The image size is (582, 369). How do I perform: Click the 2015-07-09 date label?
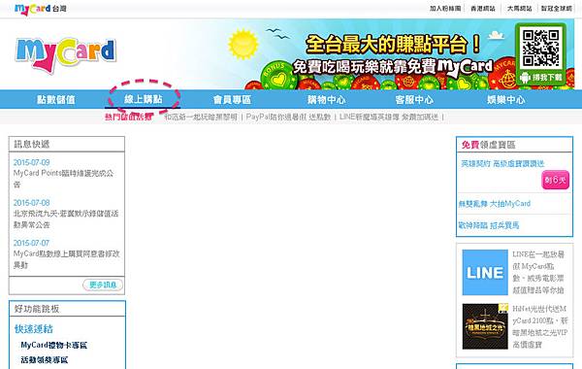(31, 162)
